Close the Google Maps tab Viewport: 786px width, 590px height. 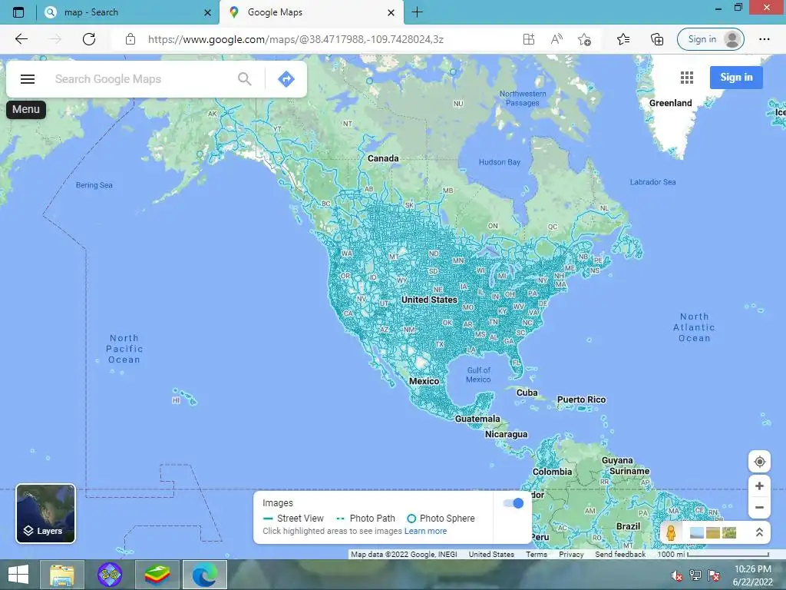[x=391, y=12]
